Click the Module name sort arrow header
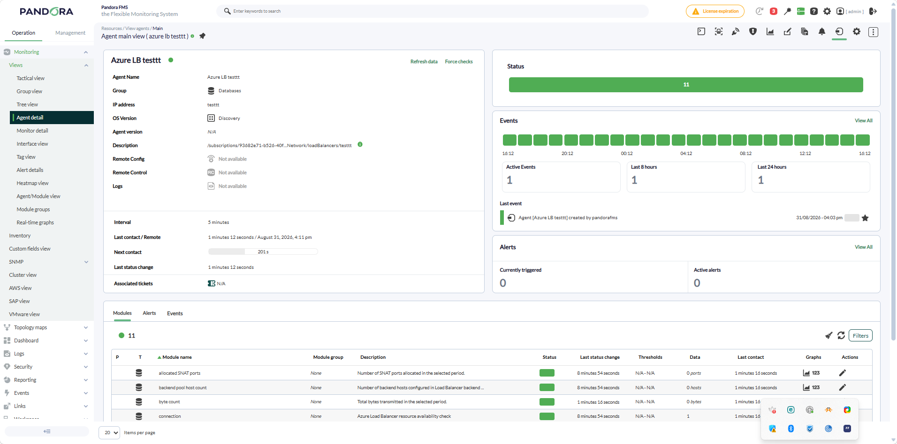Viewport: 897px width, 444px height. pos(175,357)
